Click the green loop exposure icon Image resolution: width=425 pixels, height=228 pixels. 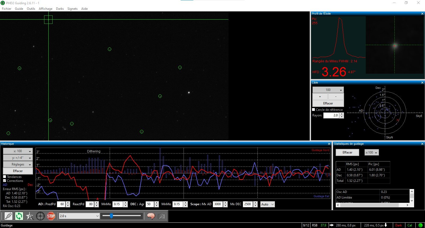point(19,216)
